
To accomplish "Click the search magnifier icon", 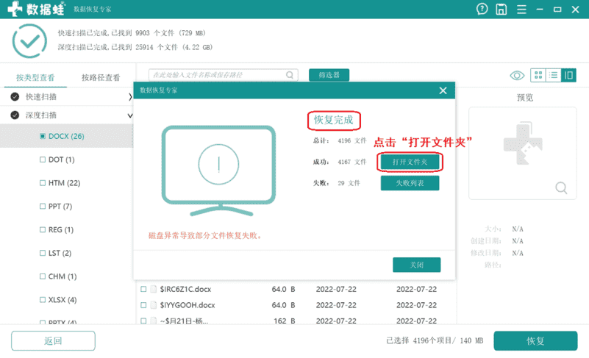I will [x=290, y=75].
